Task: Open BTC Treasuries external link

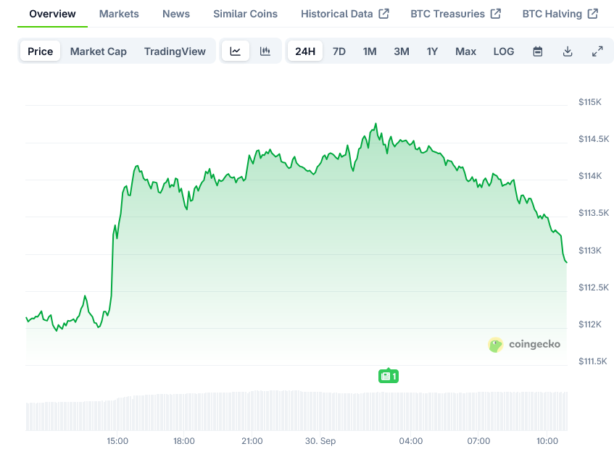Action: coord(455,14)
